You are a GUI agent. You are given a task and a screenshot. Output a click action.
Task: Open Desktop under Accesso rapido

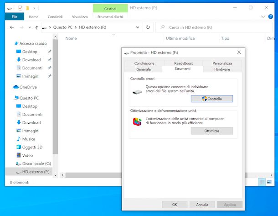[x=30, y=52]
